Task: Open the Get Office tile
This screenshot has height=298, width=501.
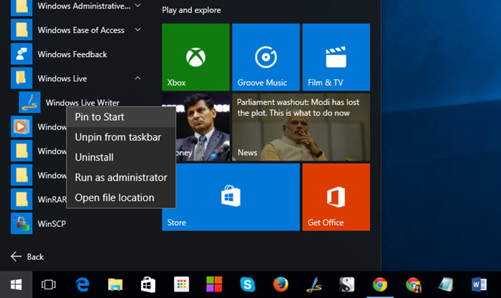Action: pyautogui.click(x=336, y=197)
